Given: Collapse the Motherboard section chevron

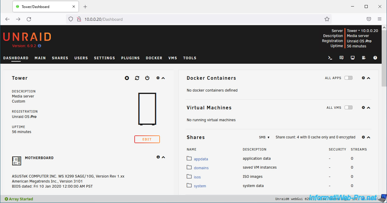Looking at the screenshot, I should (163, 157).
